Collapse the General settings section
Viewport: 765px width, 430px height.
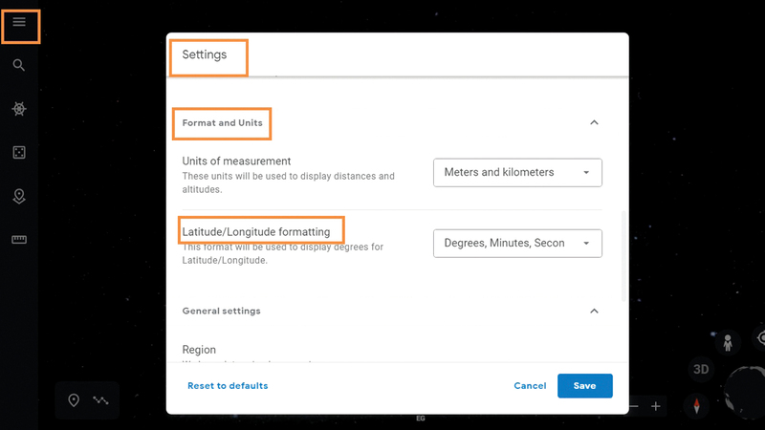594,312
